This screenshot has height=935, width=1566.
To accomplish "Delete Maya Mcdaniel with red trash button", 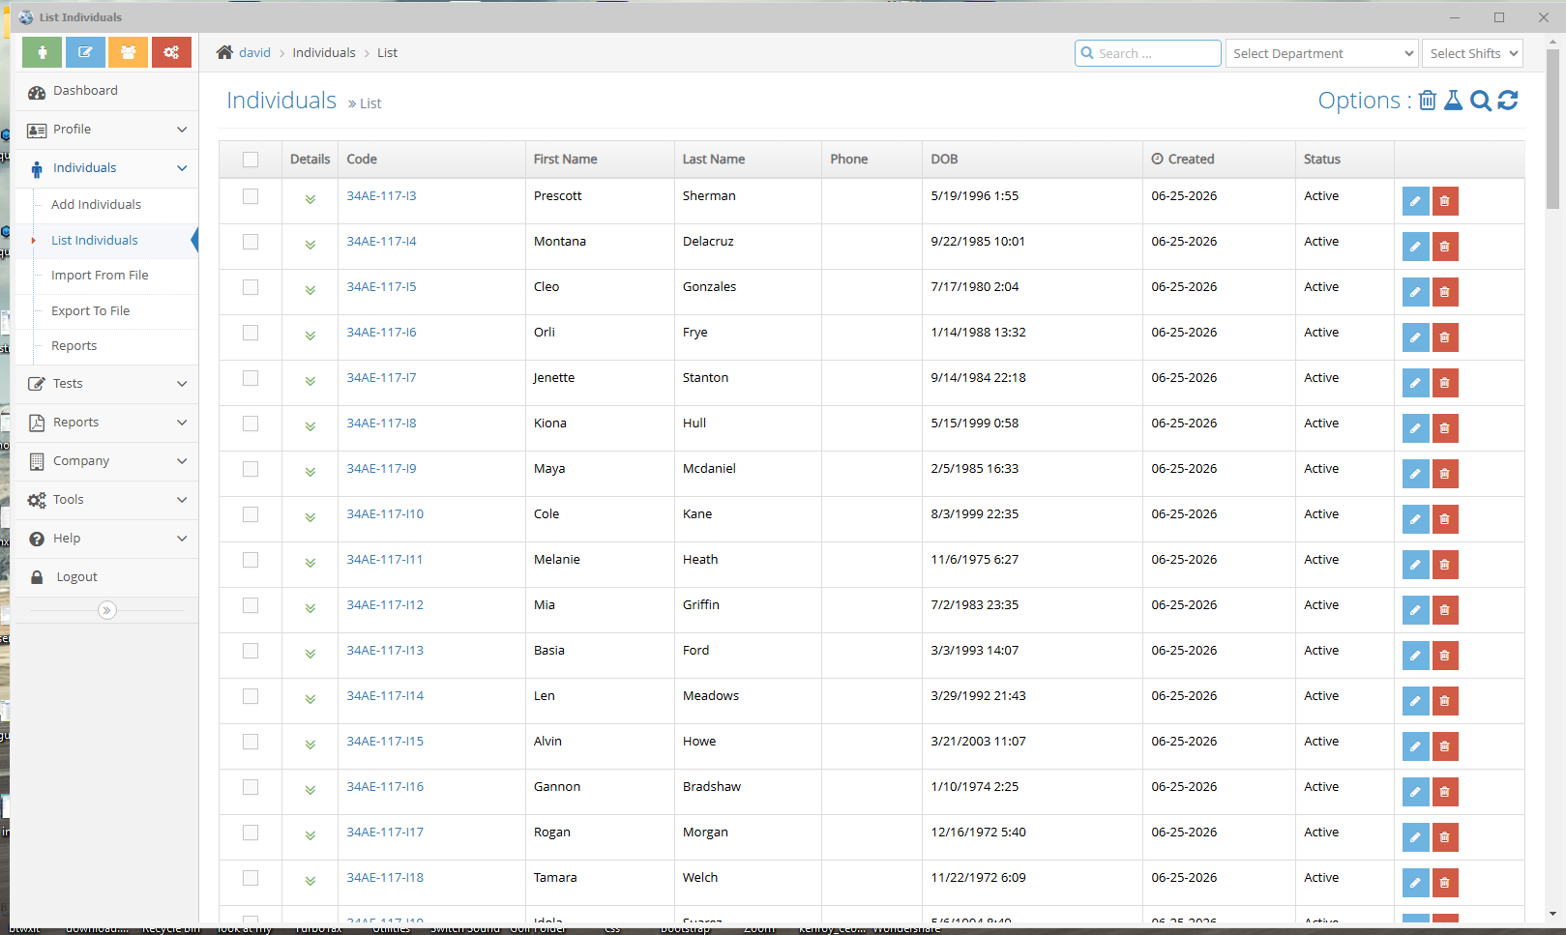I will click(1445, 474).
